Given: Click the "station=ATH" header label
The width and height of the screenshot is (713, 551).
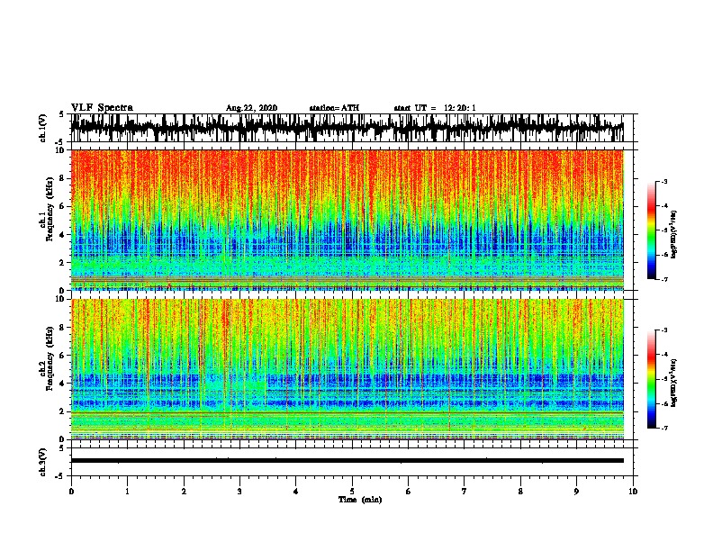Looking at the screenshot, I should (x=334, y=108).
